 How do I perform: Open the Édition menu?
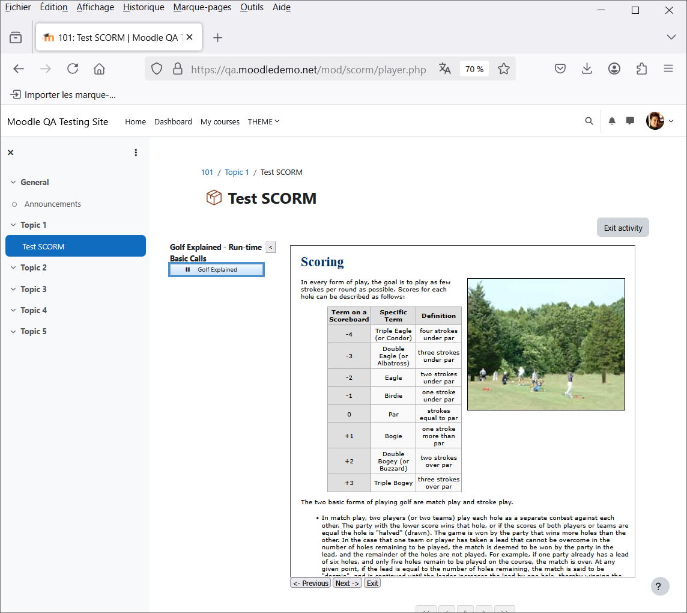point(53,7)
